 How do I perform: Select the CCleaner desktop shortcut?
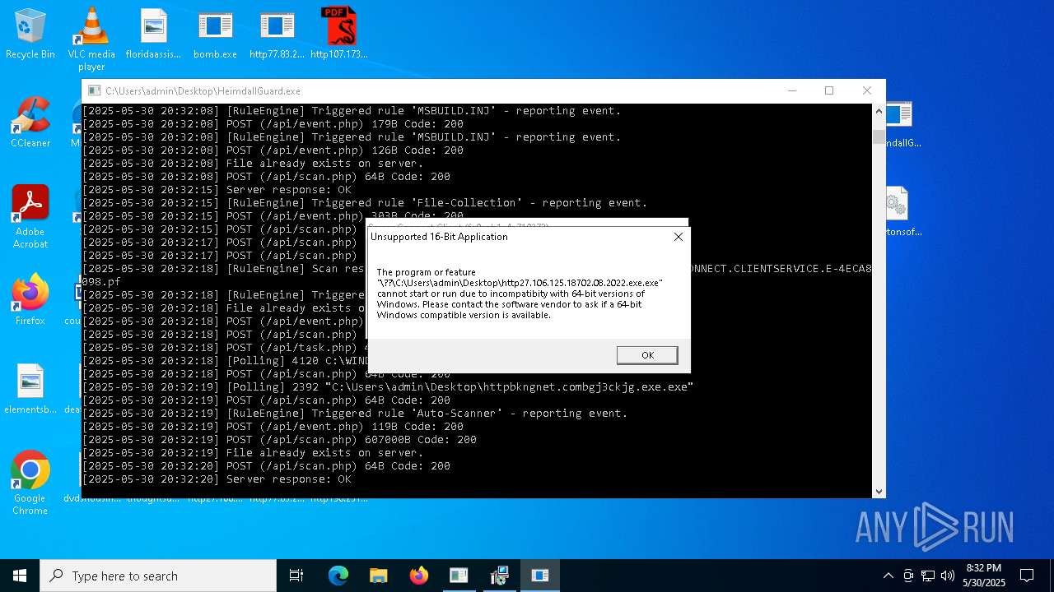point(30,123)
